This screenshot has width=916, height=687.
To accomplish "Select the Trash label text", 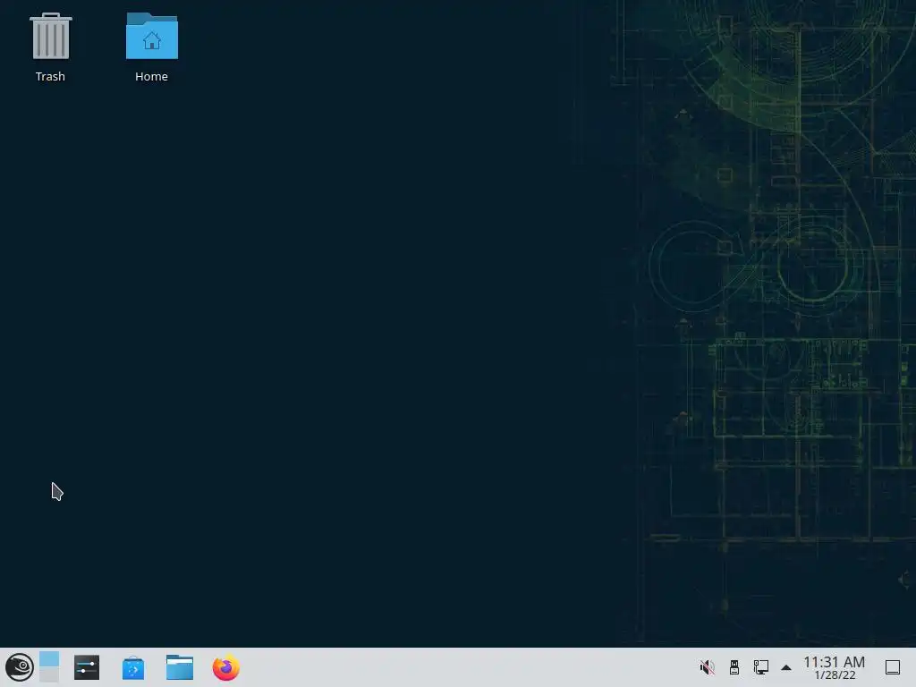I will [50, 77].
